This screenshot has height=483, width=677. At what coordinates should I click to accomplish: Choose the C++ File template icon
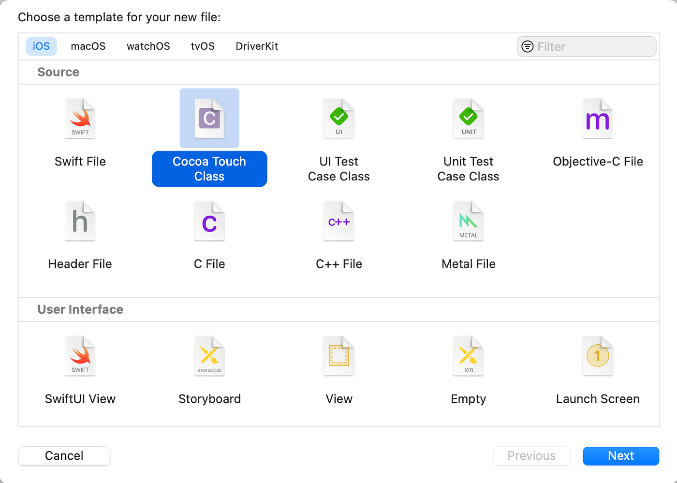pos(338,221)
